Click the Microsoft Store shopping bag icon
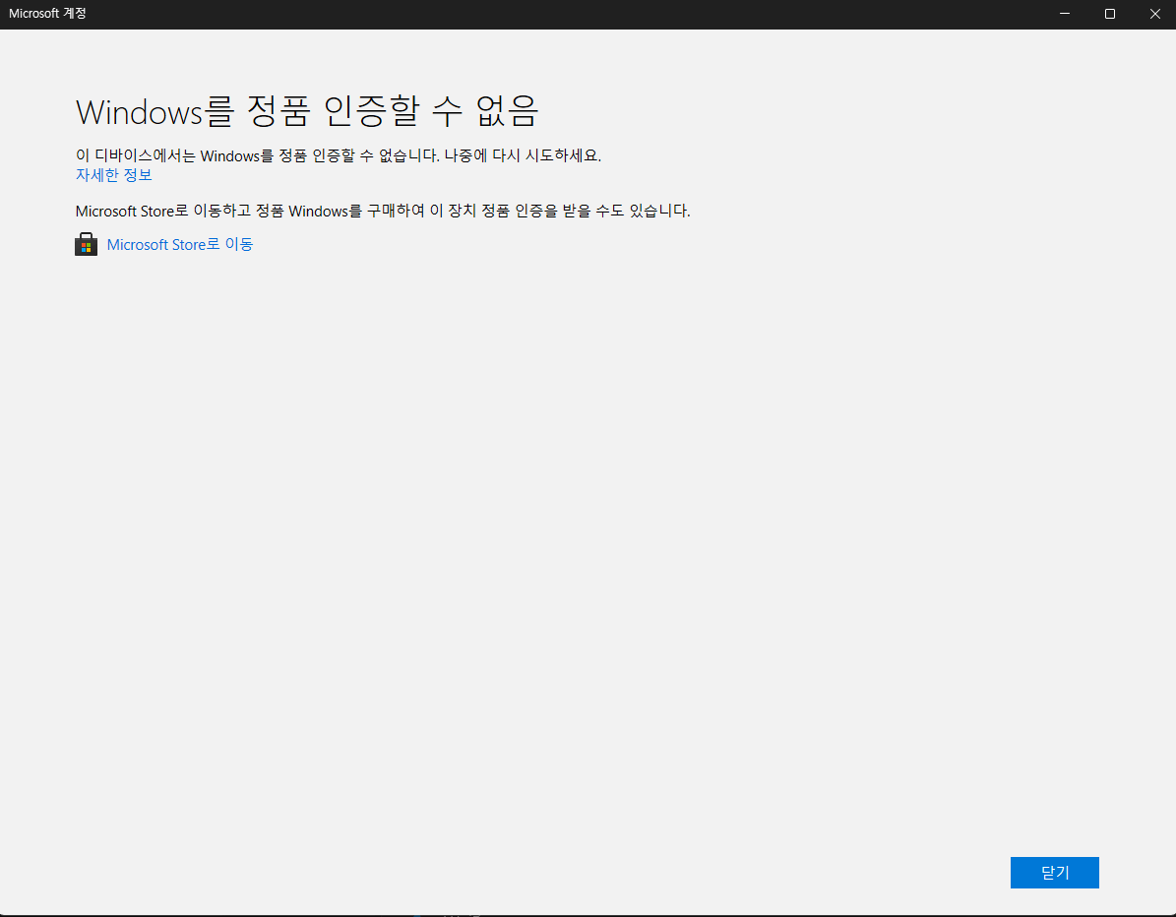Image resolution: width=1176 pixels, height=917 pixels. coord(87,244)
